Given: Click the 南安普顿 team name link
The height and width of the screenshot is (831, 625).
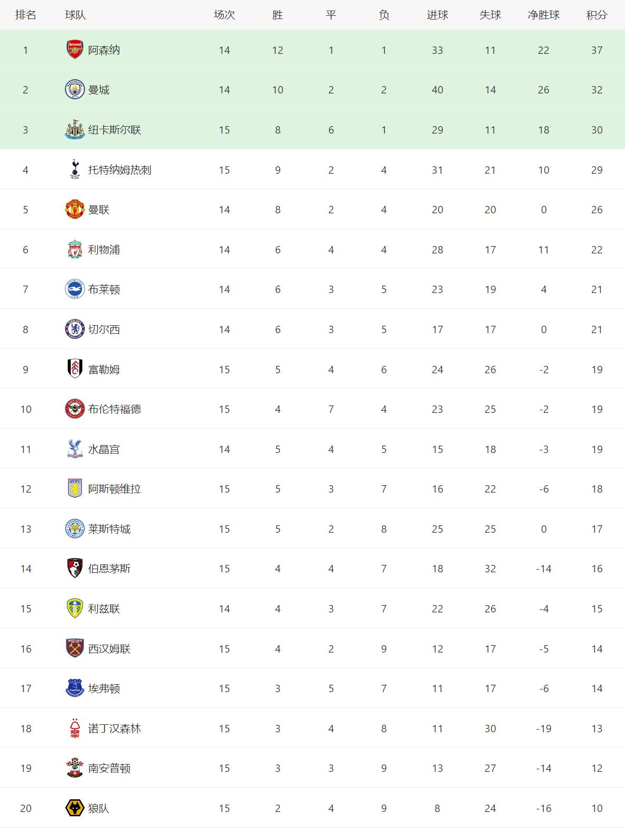Looking at the screenshot, I should (x=109, y=768).
